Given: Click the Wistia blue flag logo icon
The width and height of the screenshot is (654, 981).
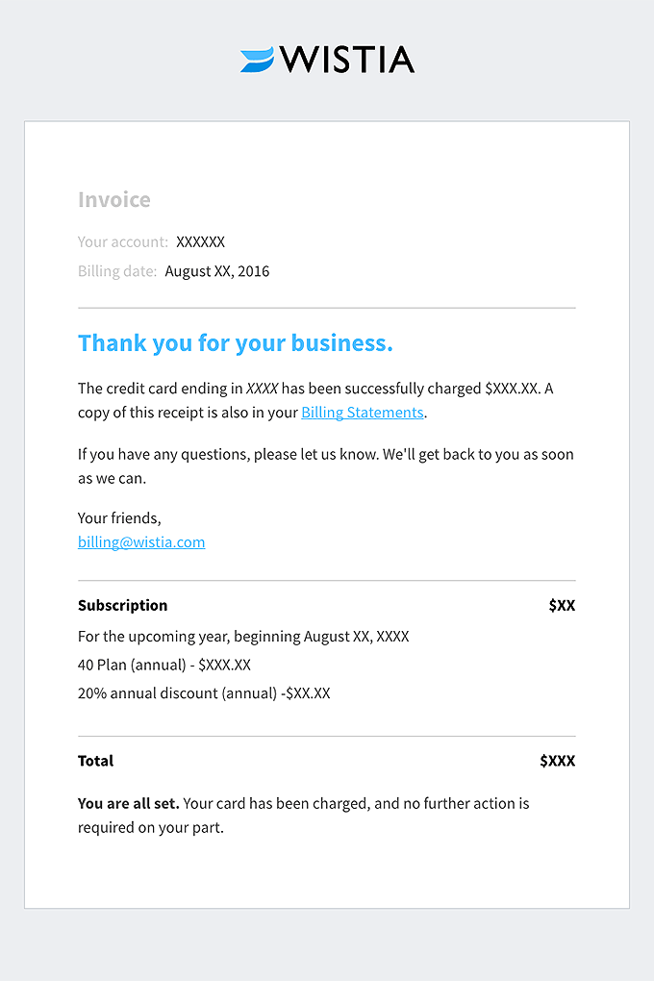Looking at the screenshot, I should (x=257, y=60).
